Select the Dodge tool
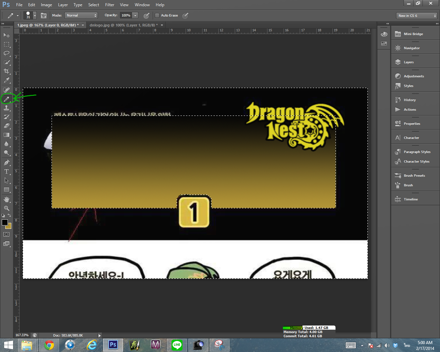The width and height of the screenshot is (440, 352). pos(7,153)
